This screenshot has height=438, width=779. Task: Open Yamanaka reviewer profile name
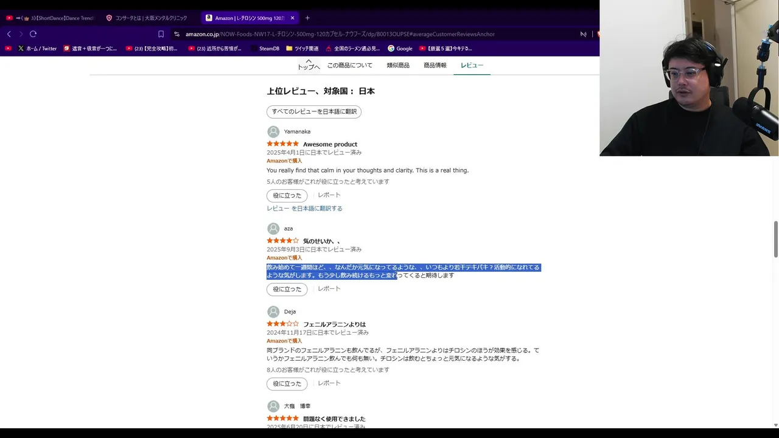pyautogui.click(x=297, y=131)
